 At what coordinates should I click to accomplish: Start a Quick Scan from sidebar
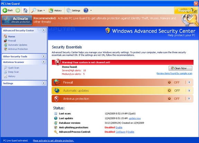pos(13,68)
